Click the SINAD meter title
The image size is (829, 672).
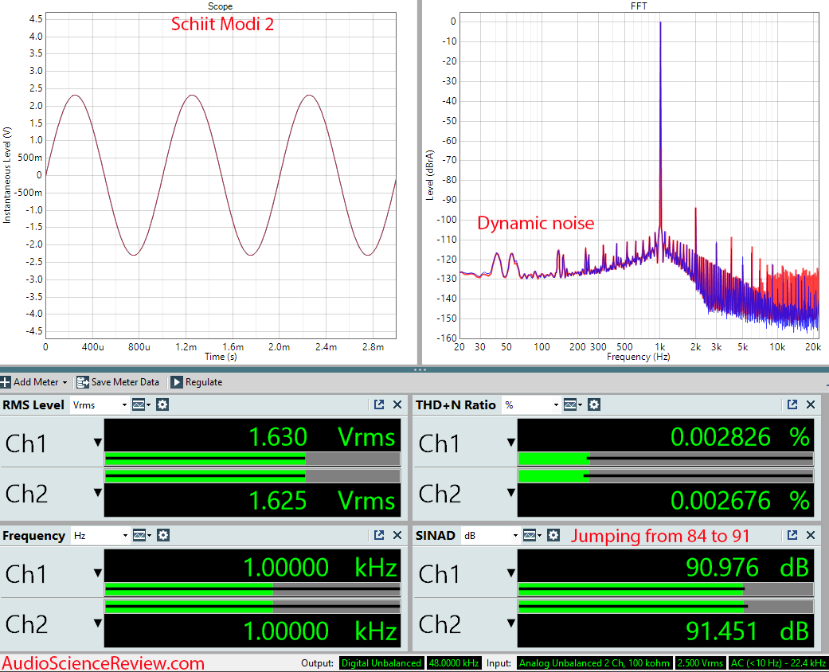435,536
